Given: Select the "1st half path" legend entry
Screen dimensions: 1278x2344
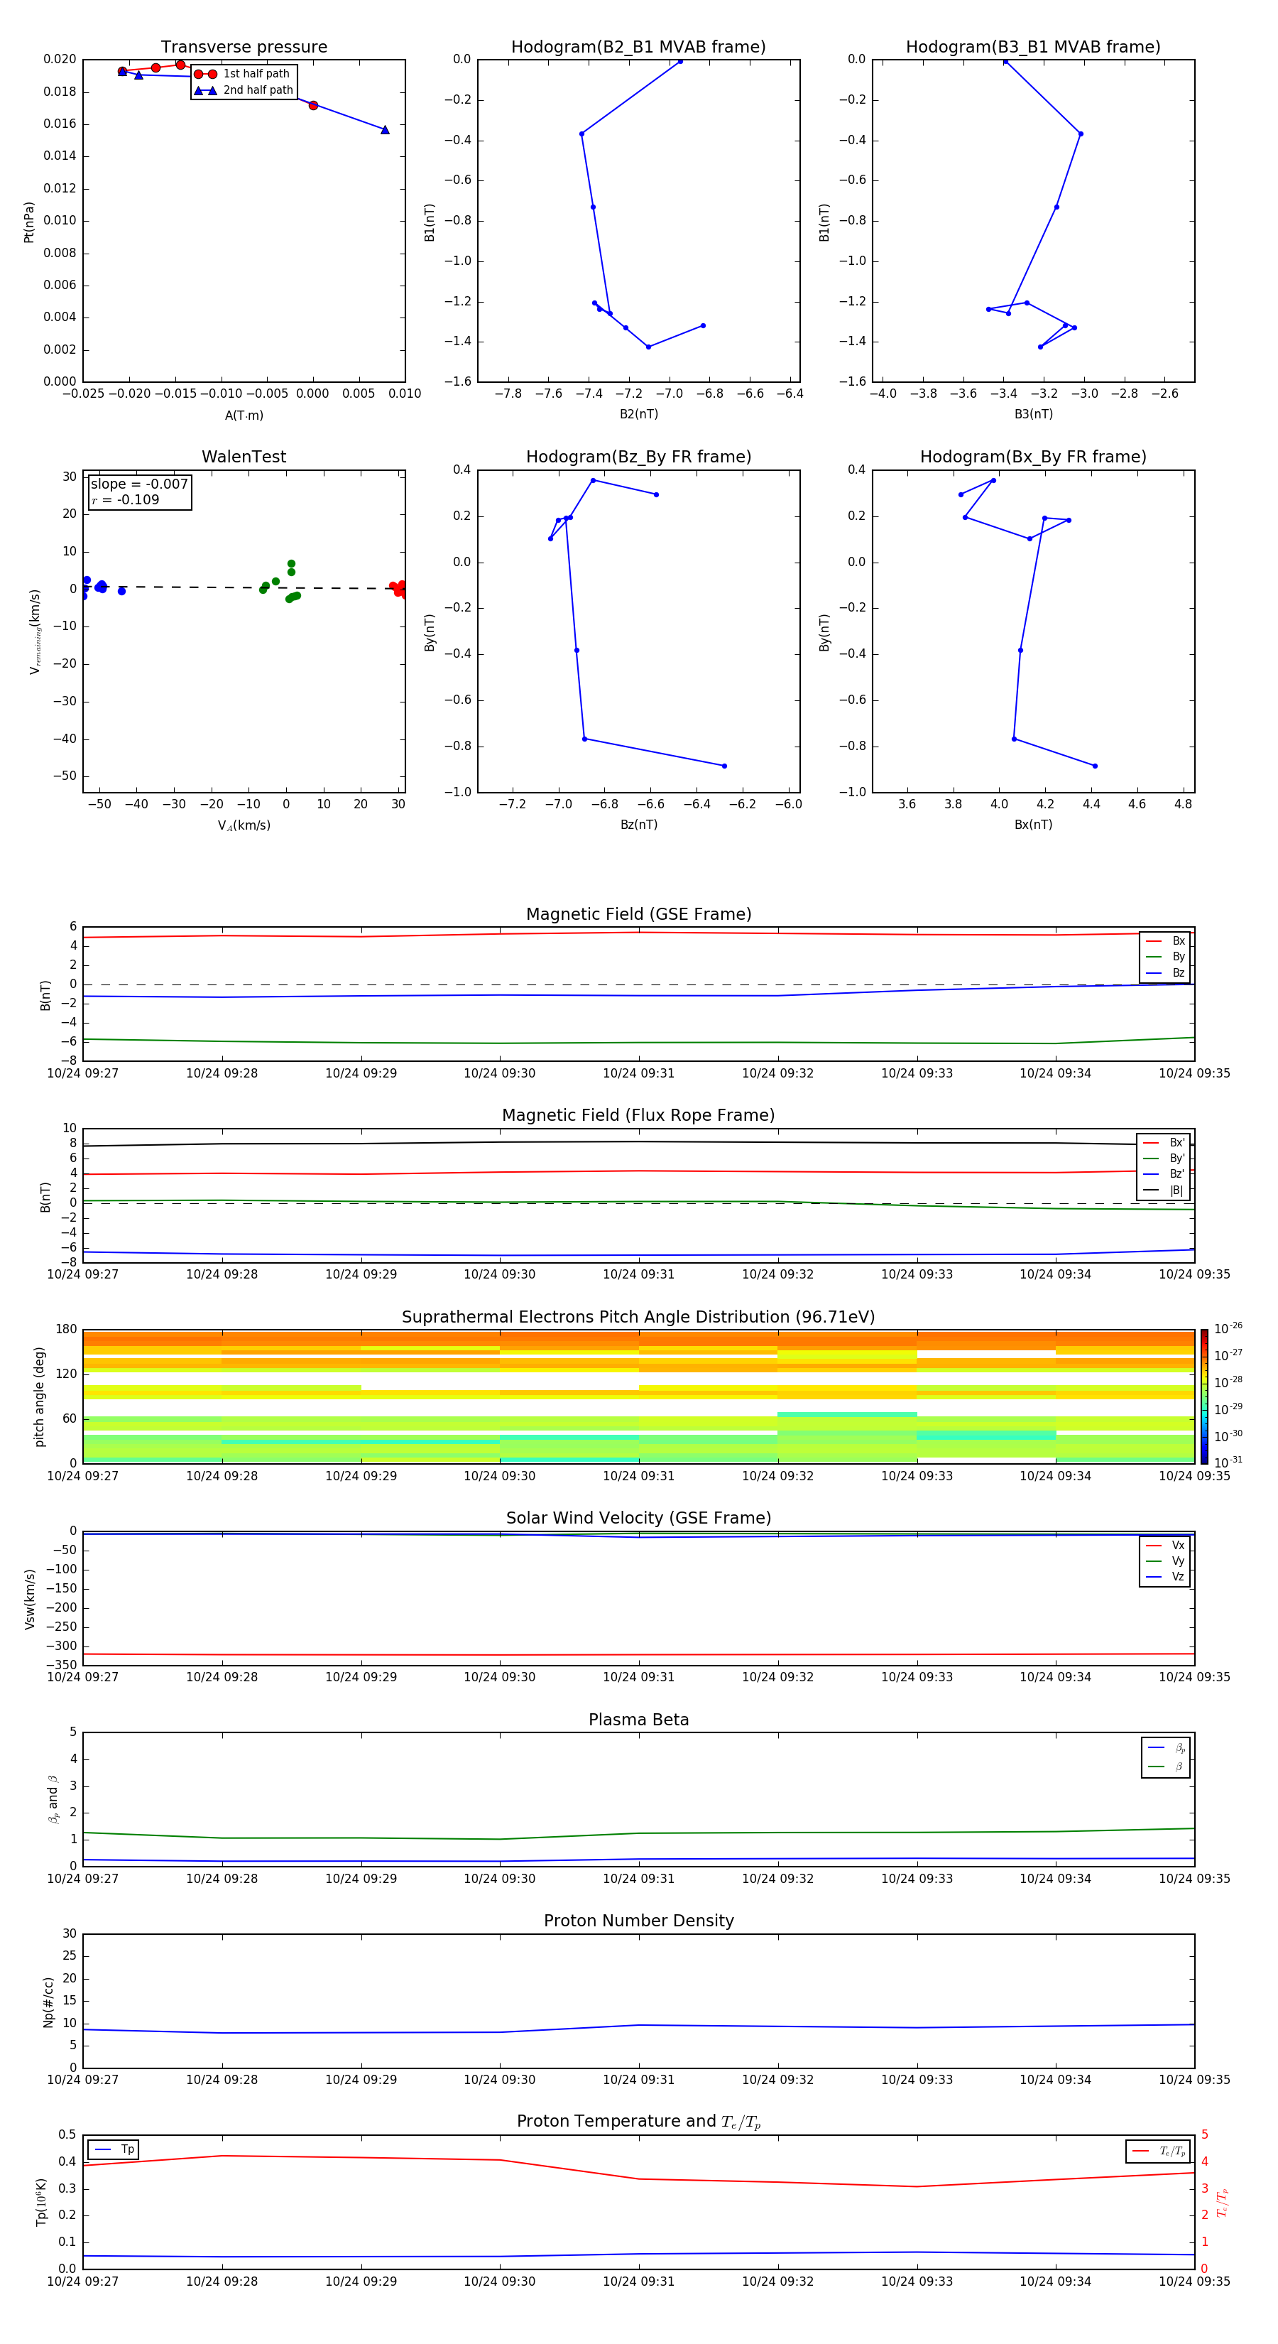Looking at the screenshot, I should click(242, 74).
